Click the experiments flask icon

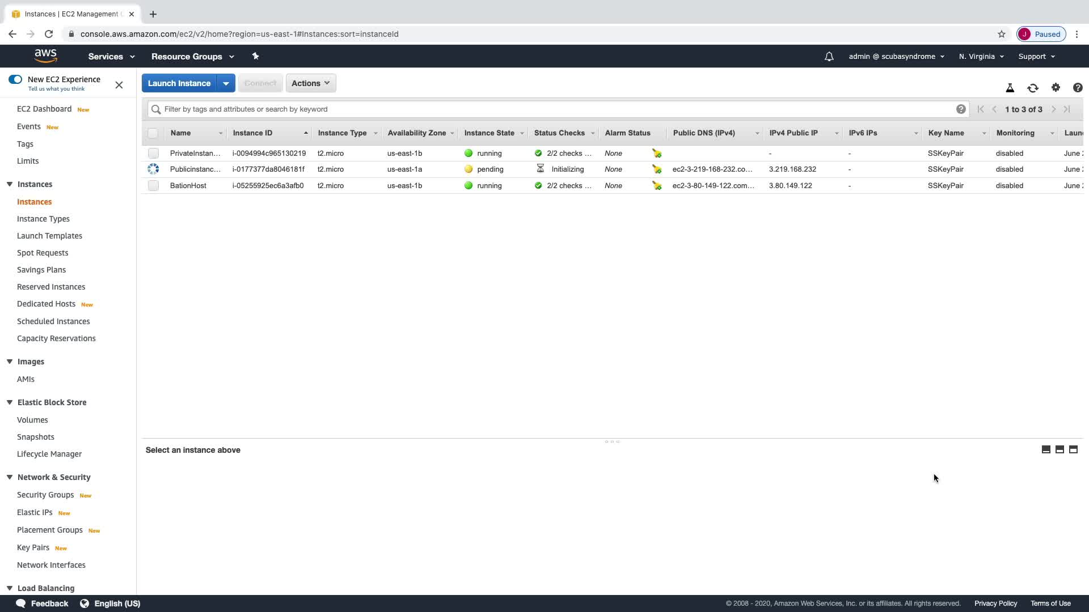tap(1010, 88)
